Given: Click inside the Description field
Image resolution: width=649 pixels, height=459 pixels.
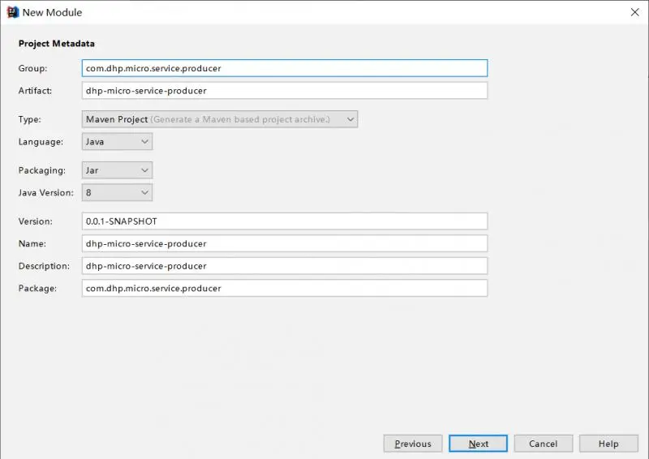Looking at the screenshot, I should (285, 266).
